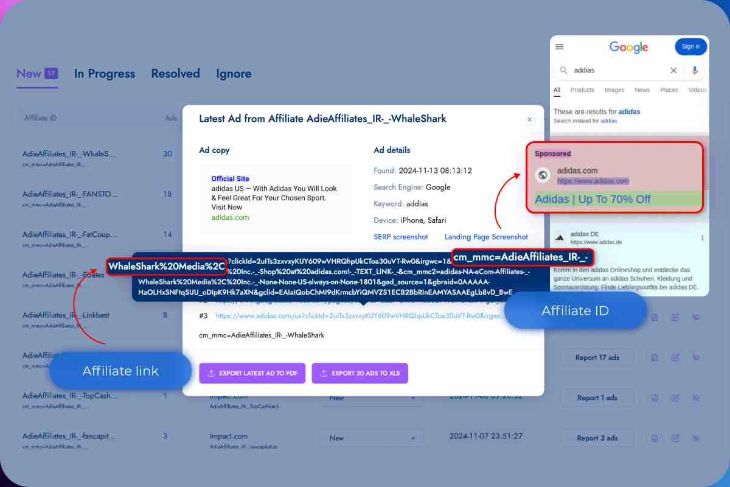
Task: Toggle eye-slash icon beside Report 1 ads
Action: 696,398
